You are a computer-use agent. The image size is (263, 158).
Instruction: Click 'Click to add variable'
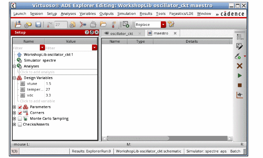pos(37,101)
